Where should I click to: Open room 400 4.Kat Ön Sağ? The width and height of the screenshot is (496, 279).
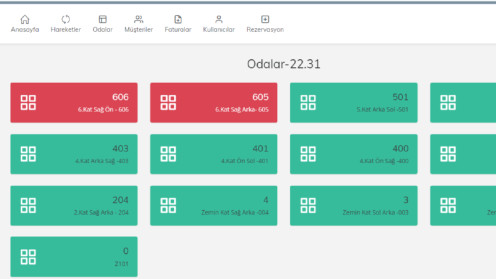pos(353,154)
